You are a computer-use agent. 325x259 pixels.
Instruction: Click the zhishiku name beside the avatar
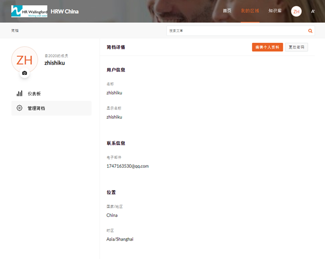click(55, 63)
